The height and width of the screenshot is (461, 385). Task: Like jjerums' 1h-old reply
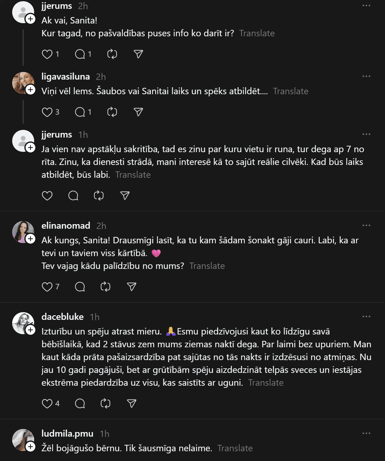tap(47, 196)
